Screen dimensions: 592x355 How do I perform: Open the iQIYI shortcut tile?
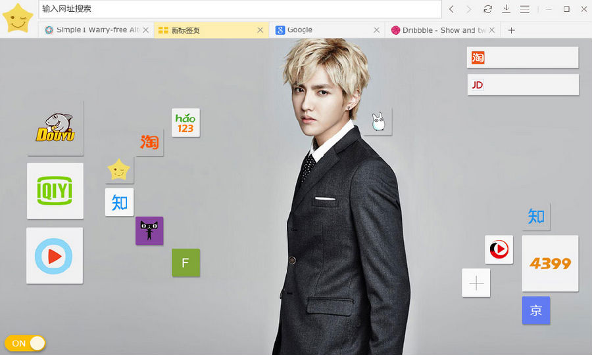(55, 191)
